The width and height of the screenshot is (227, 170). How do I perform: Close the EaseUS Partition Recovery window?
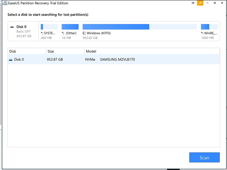click(222, 3)
